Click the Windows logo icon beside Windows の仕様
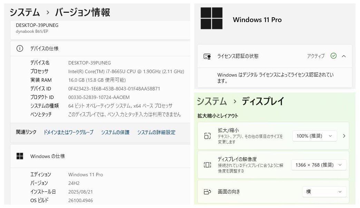 [x=20, y=156]
